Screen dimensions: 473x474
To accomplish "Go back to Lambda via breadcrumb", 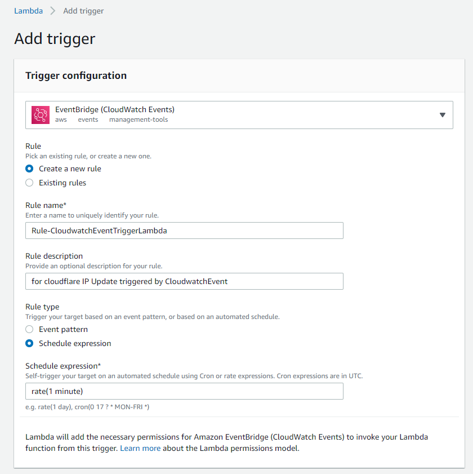I will point(28,11).
